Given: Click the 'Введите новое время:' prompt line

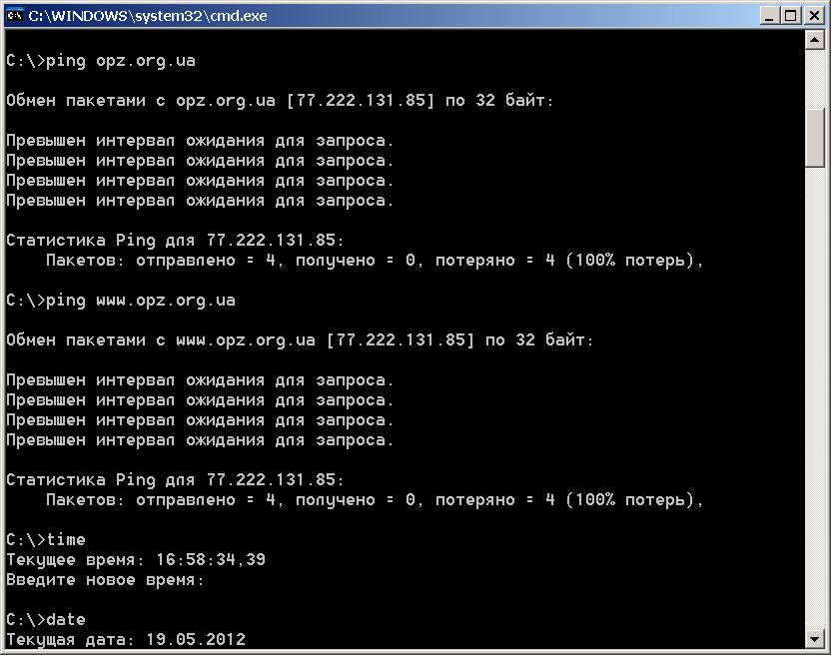Looking at the screenshot, I should click(105, 580).
